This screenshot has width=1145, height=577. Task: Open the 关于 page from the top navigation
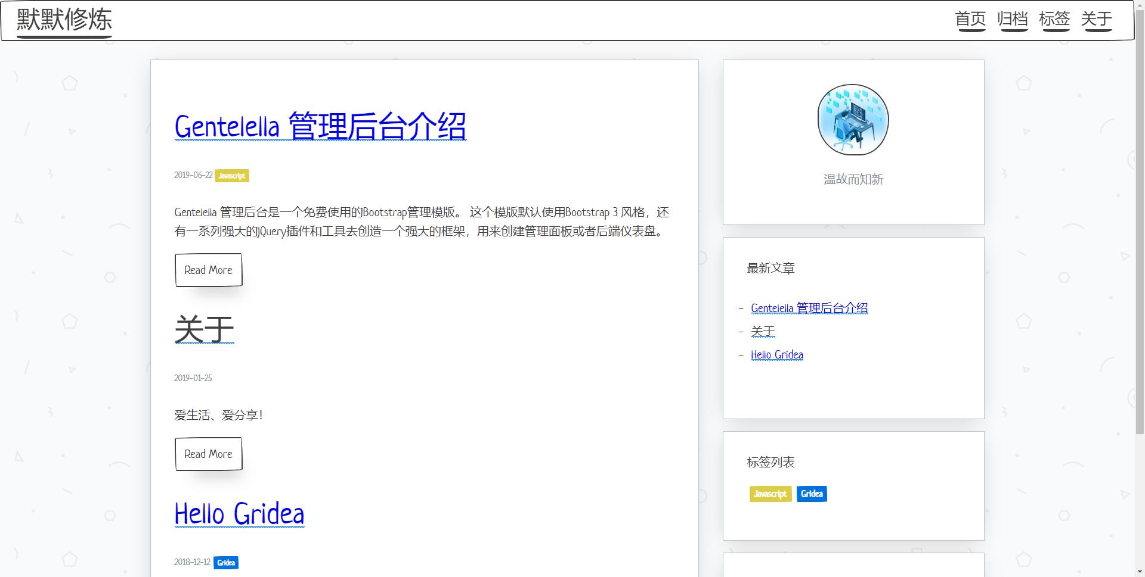(1097, 18)
